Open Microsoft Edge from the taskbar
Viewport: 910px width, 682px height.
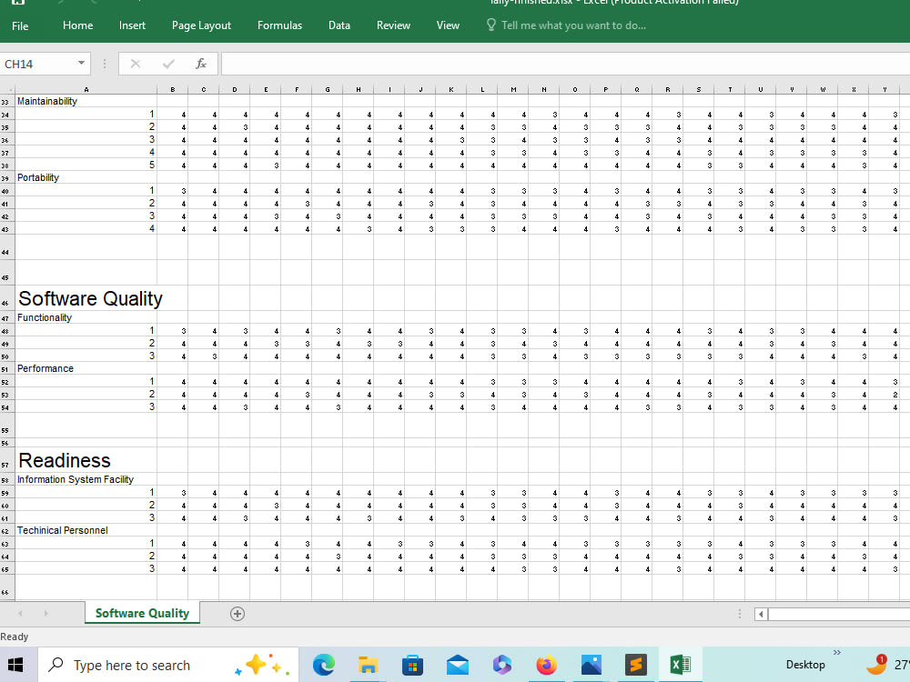pyautogui.click(x=323, y=665)
